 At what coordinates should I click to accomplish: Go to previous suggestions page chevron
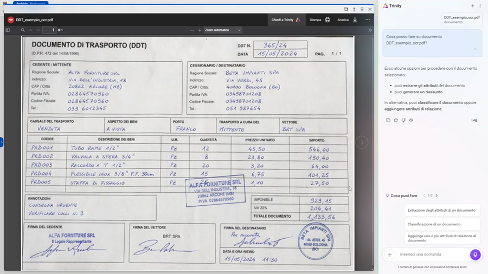(x=424, y=195)
